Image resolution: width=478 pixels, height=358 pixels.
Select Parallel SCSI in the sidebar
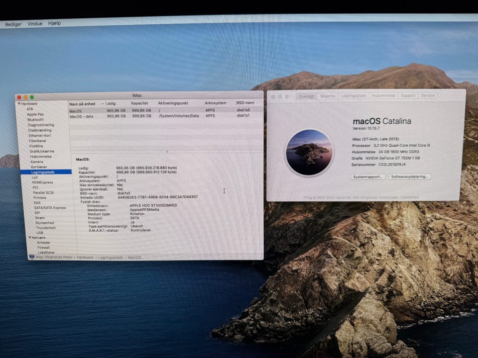tap(43, 193)
